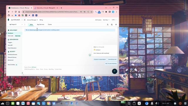Open the project activity feed icon
Image resolution: width=188 pixels, height=106 pixels.
pos(112,24)
